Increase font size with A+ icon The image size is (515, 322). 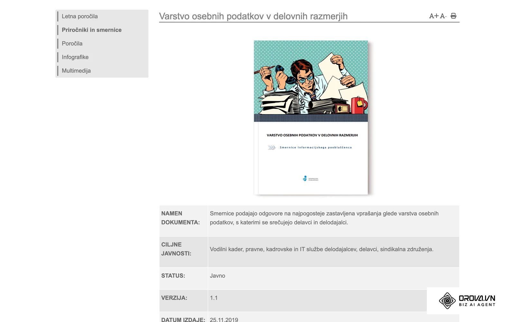pos(434,16)
